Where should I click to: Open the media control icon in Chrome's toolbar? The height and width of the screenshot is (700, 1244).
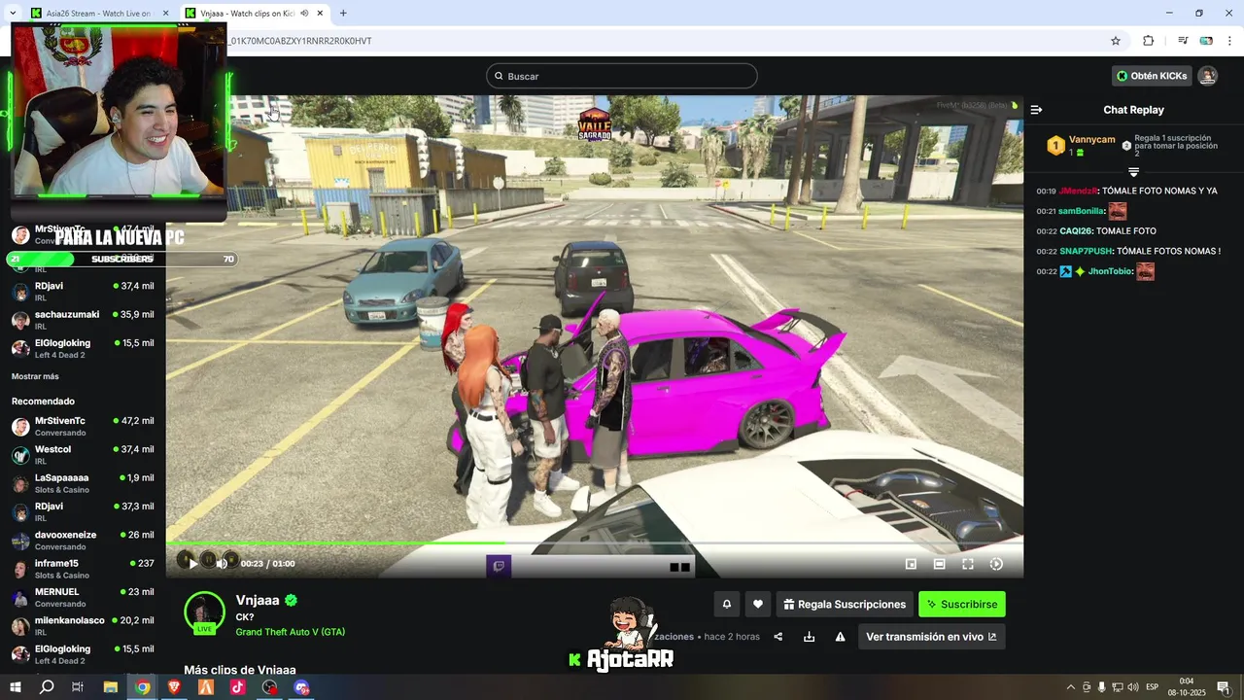point(1183,41)
